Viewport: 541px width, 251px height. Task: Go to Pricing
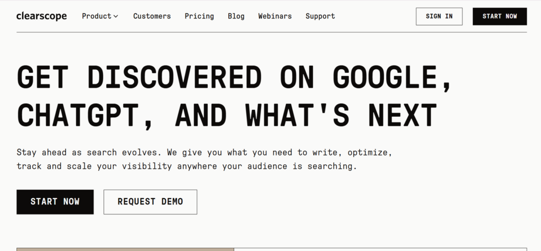pos(199,16)
